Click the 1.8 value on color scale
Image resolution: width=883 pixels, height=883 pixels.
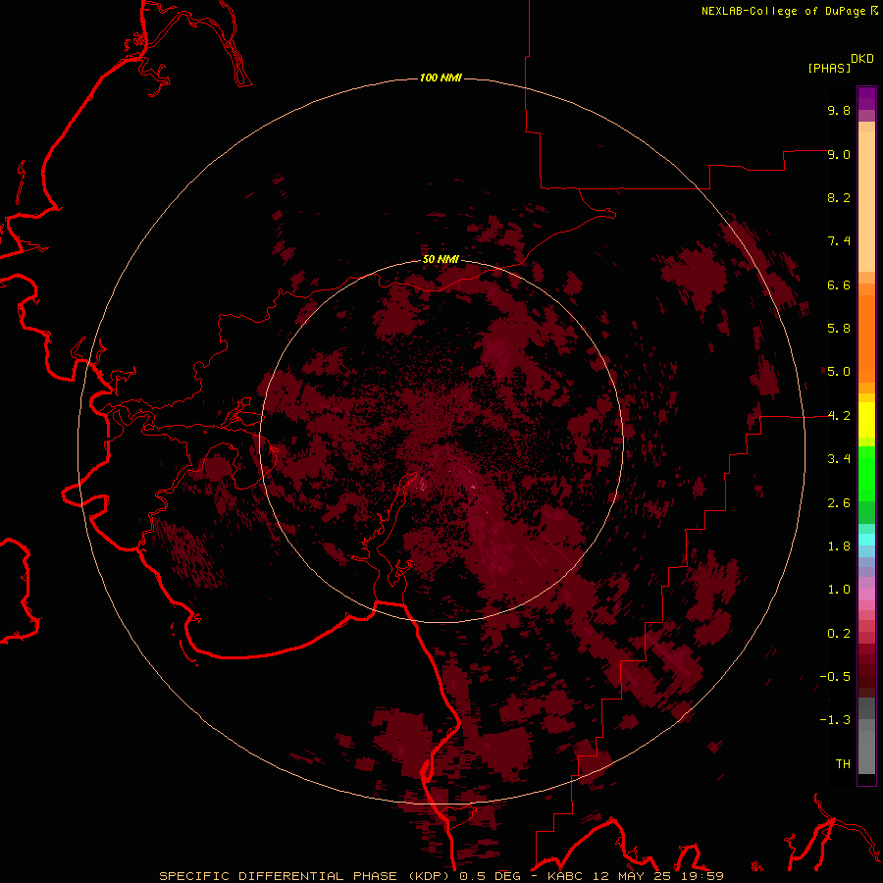839,546
